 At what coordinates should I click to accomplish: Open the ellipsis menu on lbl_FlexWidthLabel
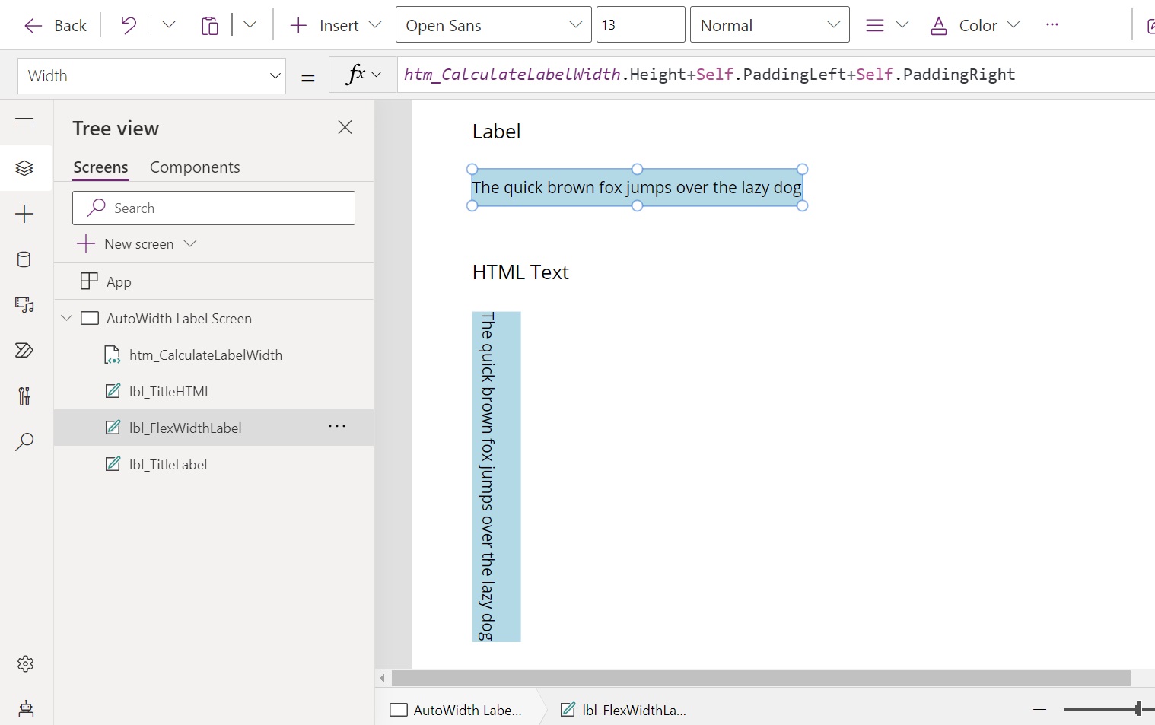[337, 427]
